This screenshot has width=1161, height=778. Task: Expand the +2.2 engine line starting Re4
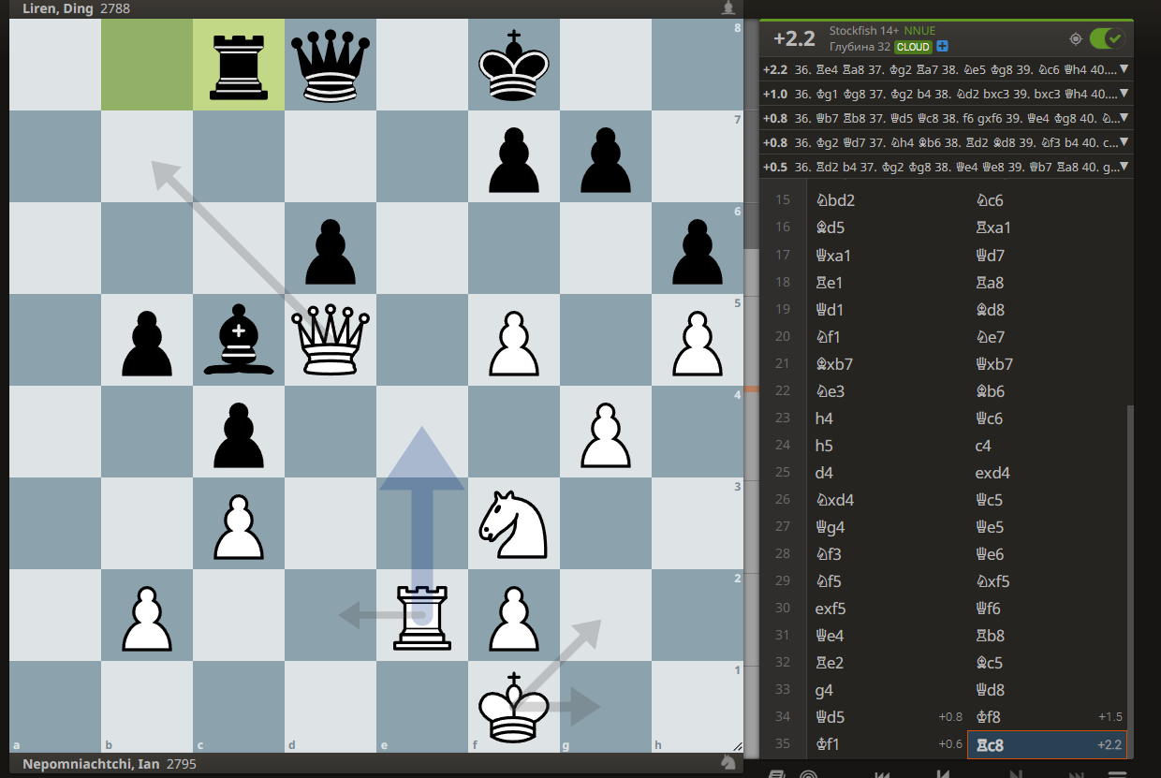pos(1124,70)
